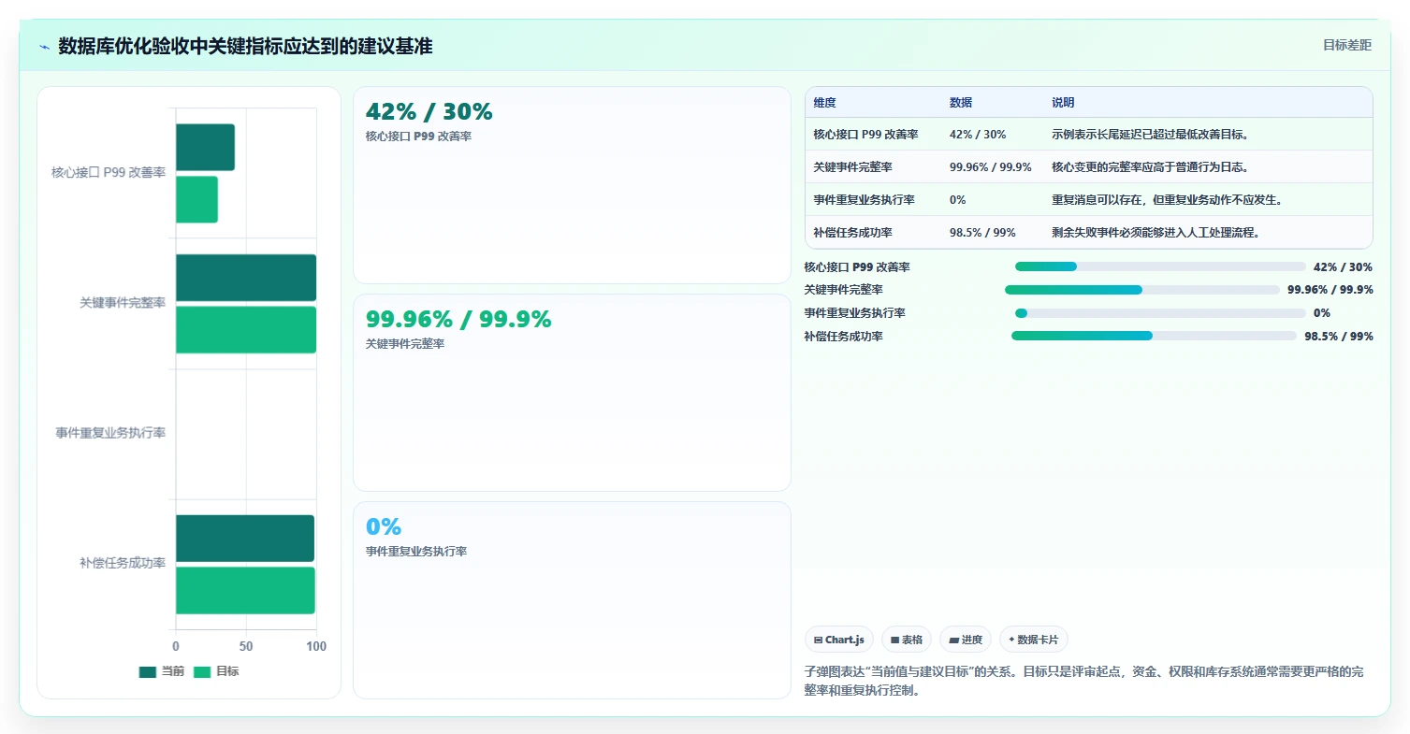Click the 事件重复业务执行率 card label
Screen dimensions: 1410x734
(x=416, y=552)
